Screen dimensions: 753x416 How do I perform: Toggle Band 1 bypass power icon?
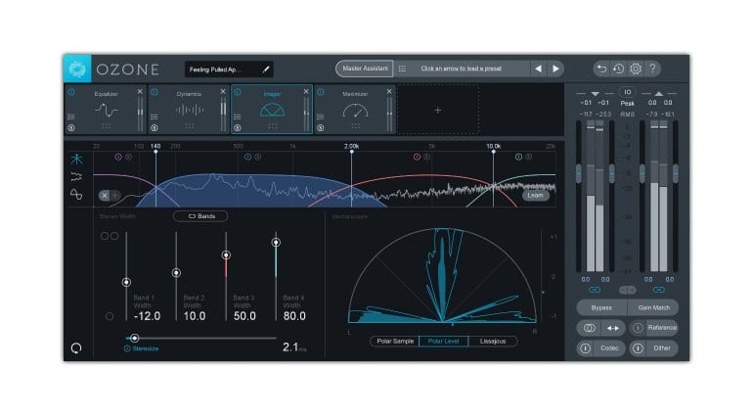(118, 157)
